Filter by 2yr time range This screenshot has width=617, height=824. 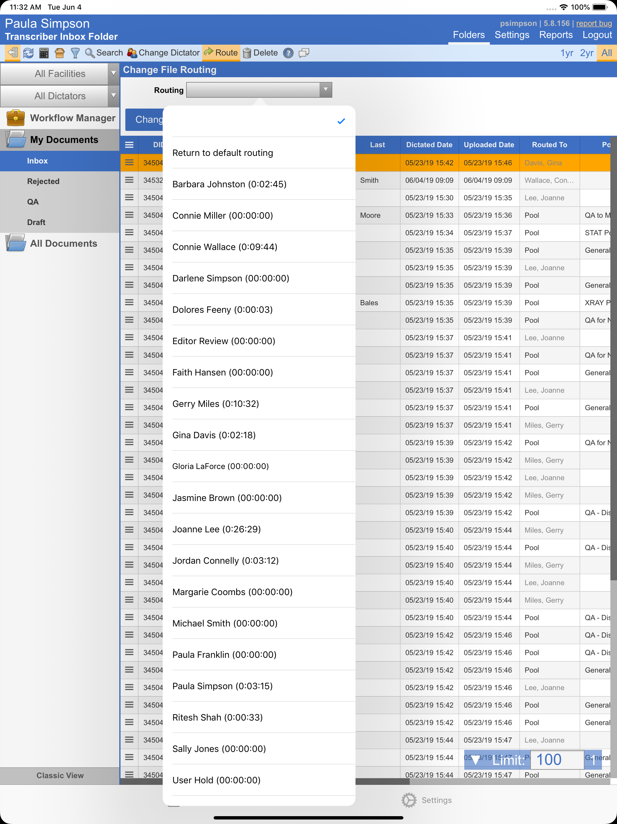click(x=587, y=53)
